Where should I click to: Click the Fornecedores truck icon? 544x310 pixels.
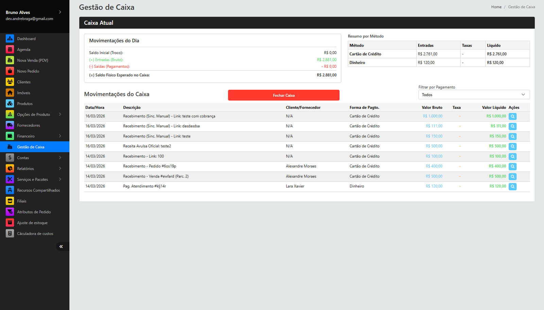point(10,125)
